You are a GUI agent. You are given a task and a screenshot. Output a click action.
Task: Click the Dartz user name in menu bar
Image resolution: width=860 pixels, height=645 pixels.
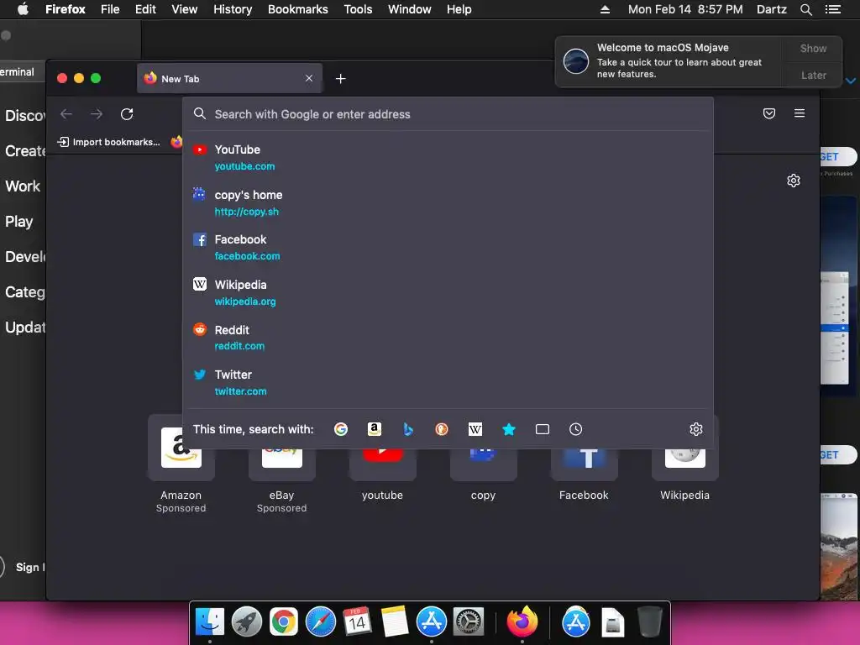pyautogui.click(x=771, y=9)
